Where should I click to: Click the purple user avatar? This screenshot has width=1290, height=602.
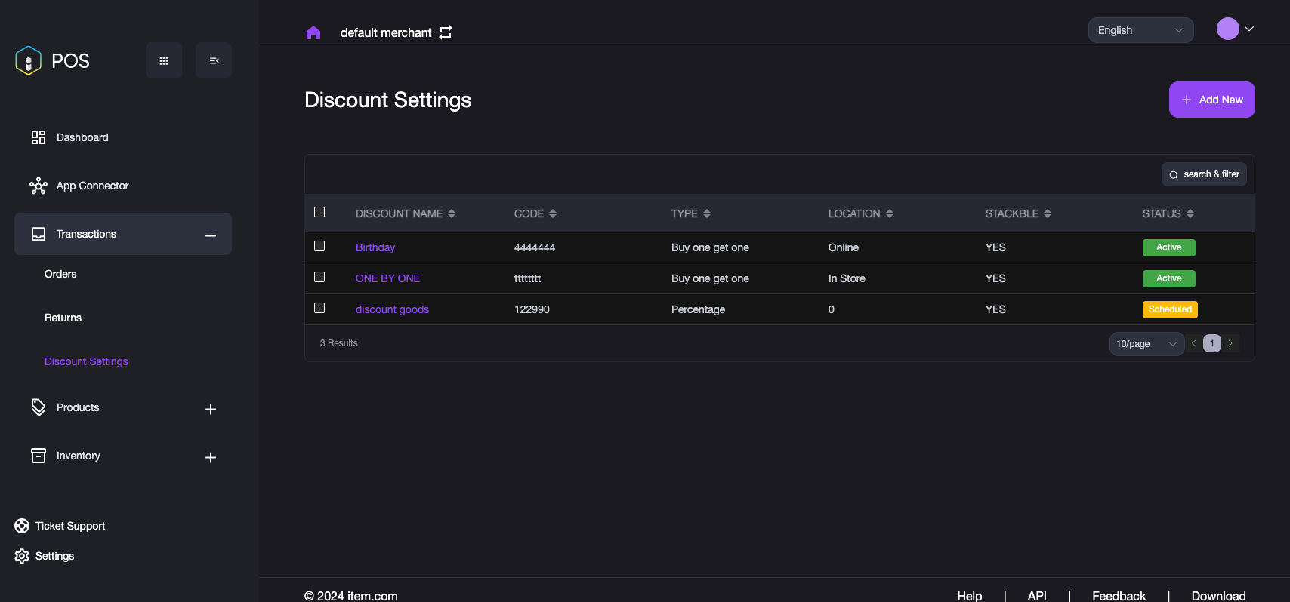pos(1227,29)
